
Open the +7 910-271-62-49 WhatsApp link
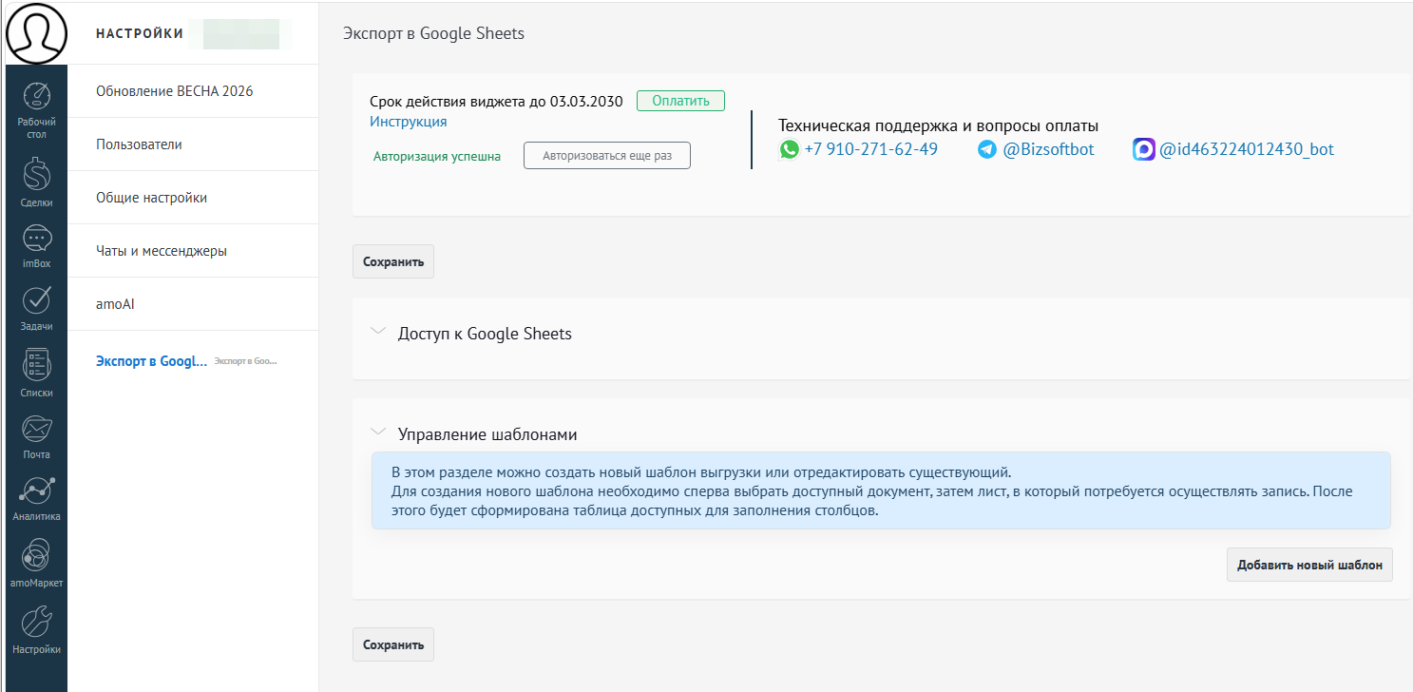pos(870,149)
